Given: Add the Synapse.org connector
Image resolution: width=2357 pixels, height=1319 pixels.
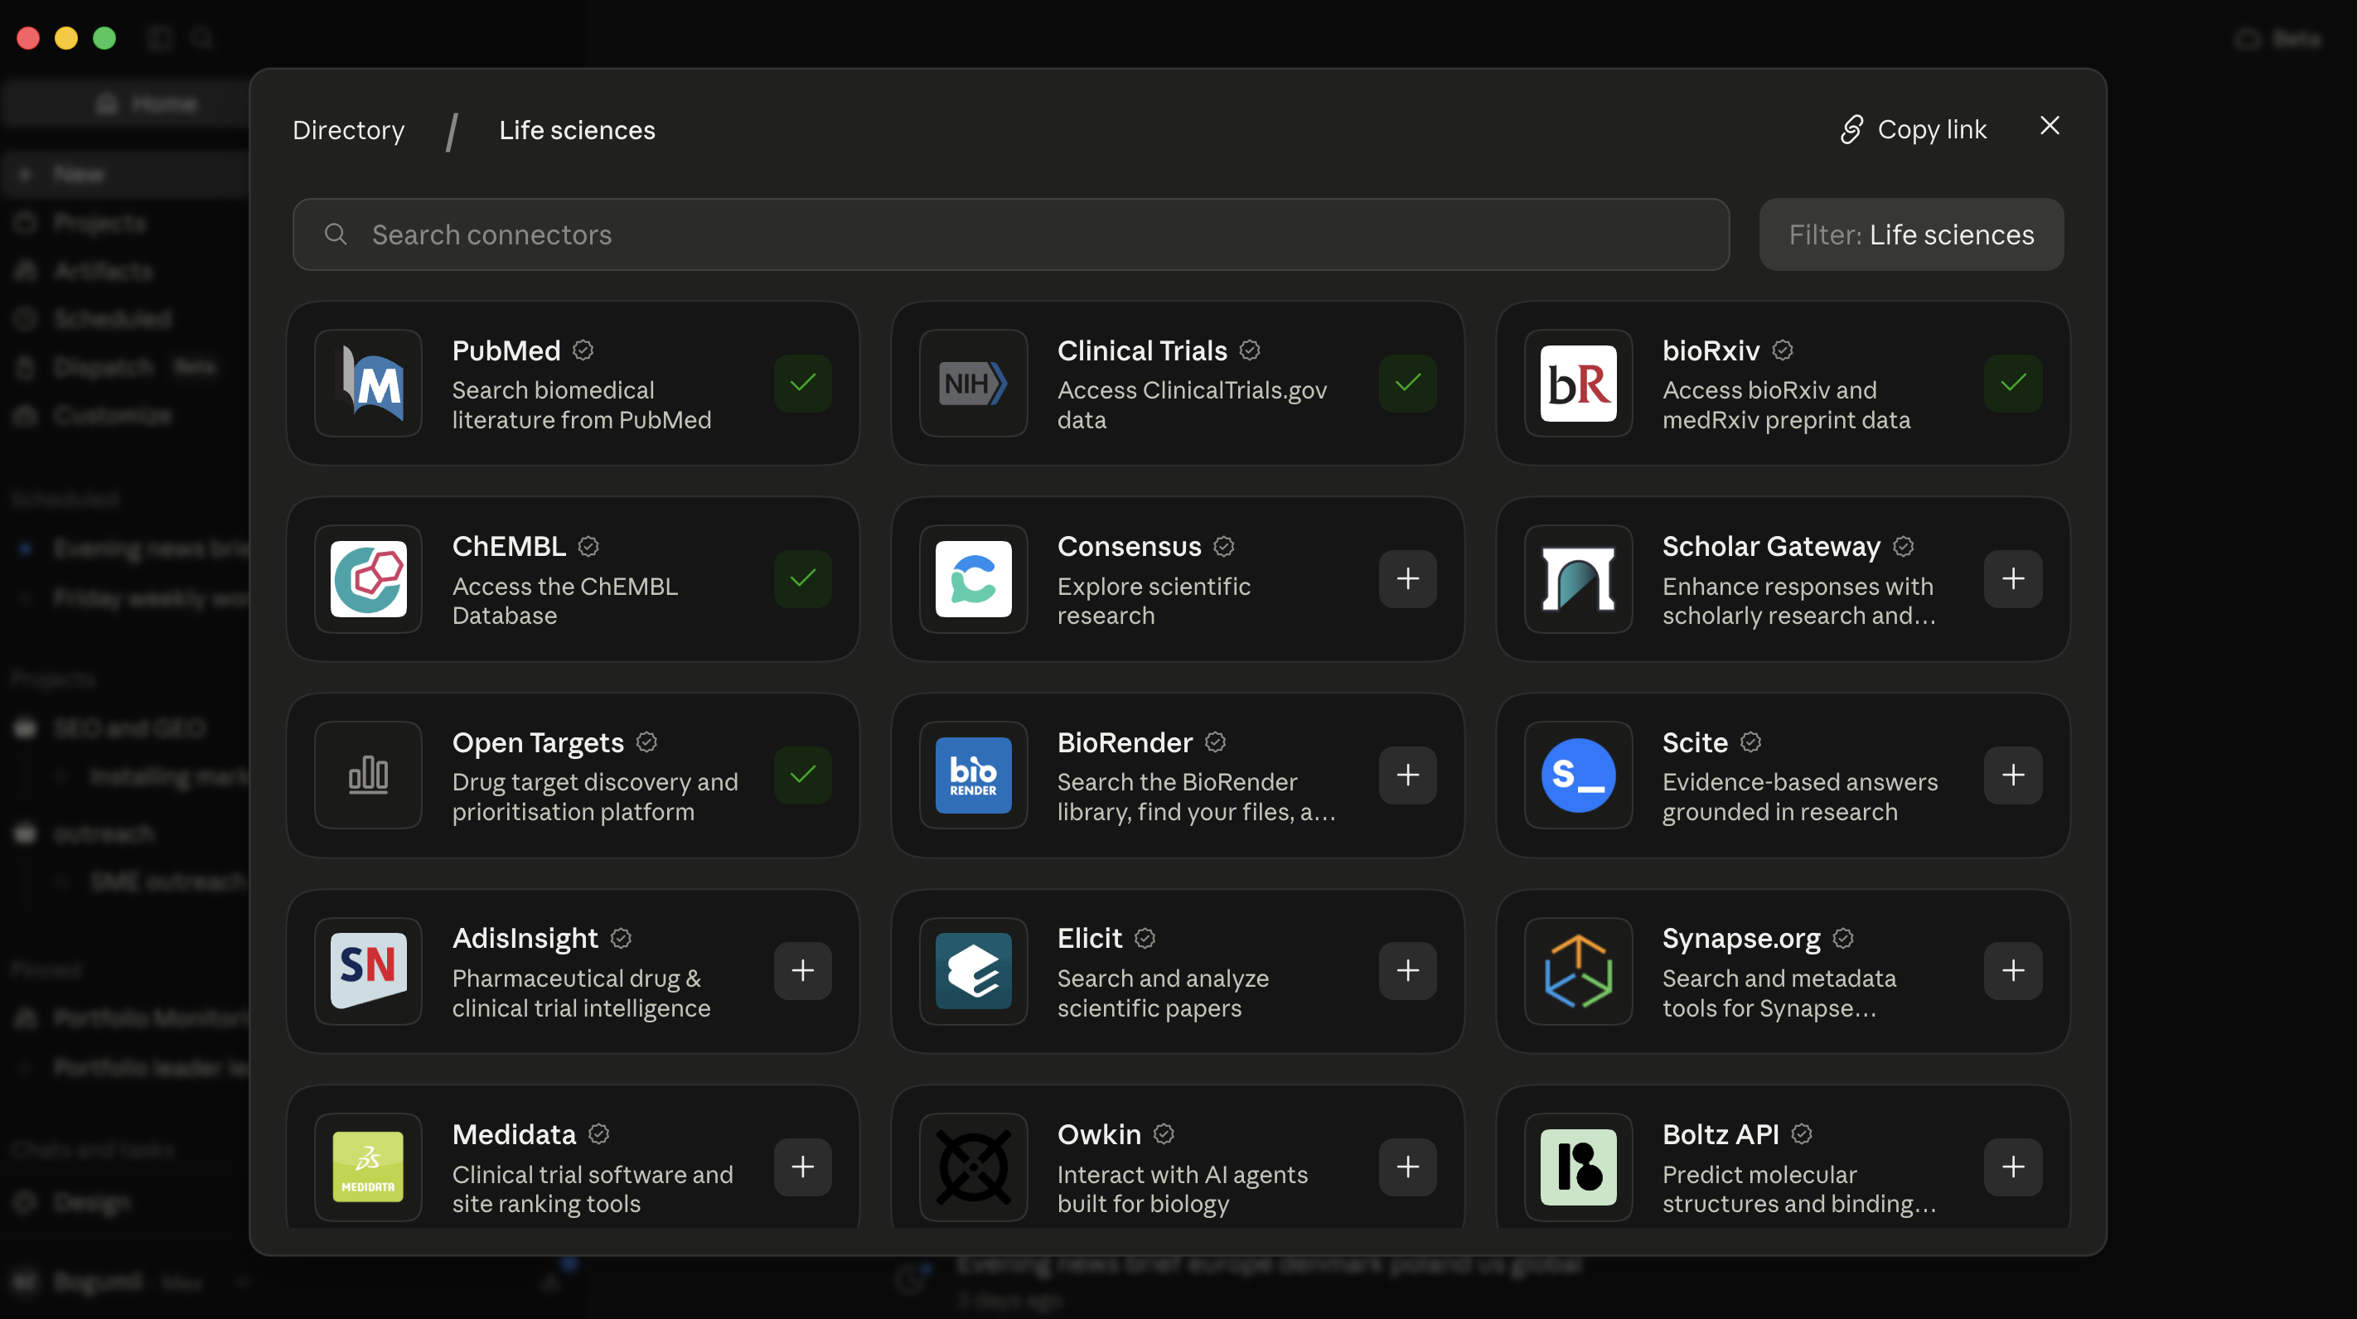Looking at the screenshot, I should [x=2013, y=971].
